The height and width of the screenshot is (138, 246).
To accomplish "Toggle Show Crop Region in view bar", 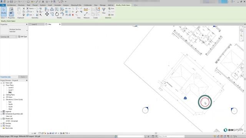I will click(x=53, y=133).
